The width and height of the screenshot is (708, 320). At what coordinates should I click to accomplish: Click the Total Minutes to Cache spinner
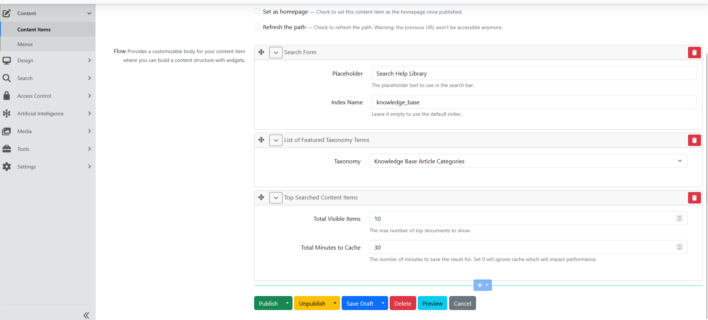679,247
